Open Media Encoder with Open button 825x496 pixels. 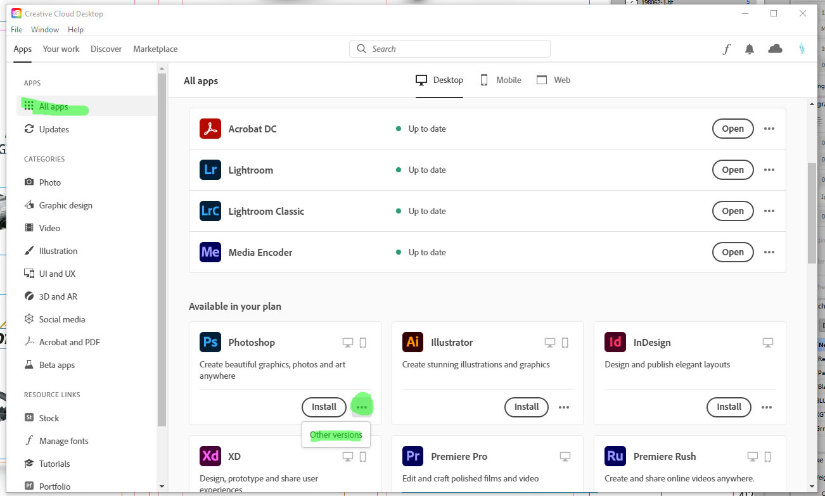pyautogui.click(x=733, y=252)
